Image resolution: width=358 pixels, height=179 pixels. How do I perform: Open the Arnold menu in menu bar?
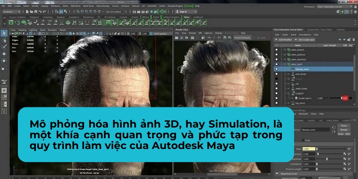(x=188, y=6)
